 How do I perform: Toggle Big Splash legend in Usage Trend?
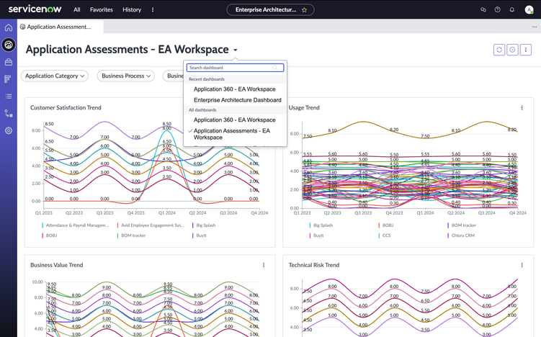tap(321, 225)
